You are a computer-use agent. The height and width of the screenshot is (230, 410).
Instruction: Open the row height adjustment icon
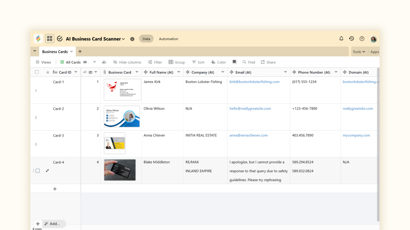pyautogui.click(x=234, y=62)
